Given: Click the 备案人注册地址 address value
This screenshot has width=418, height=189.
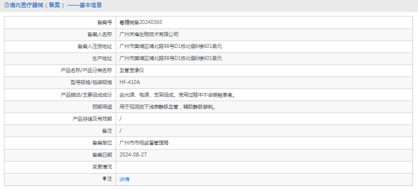Looking at the screenshot, I should coord(171,46).
